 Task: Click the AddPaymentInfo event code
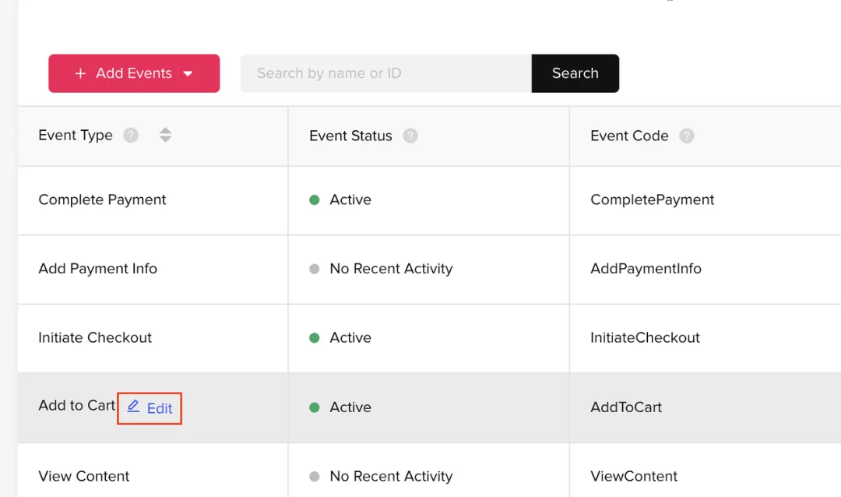[646, 268]
